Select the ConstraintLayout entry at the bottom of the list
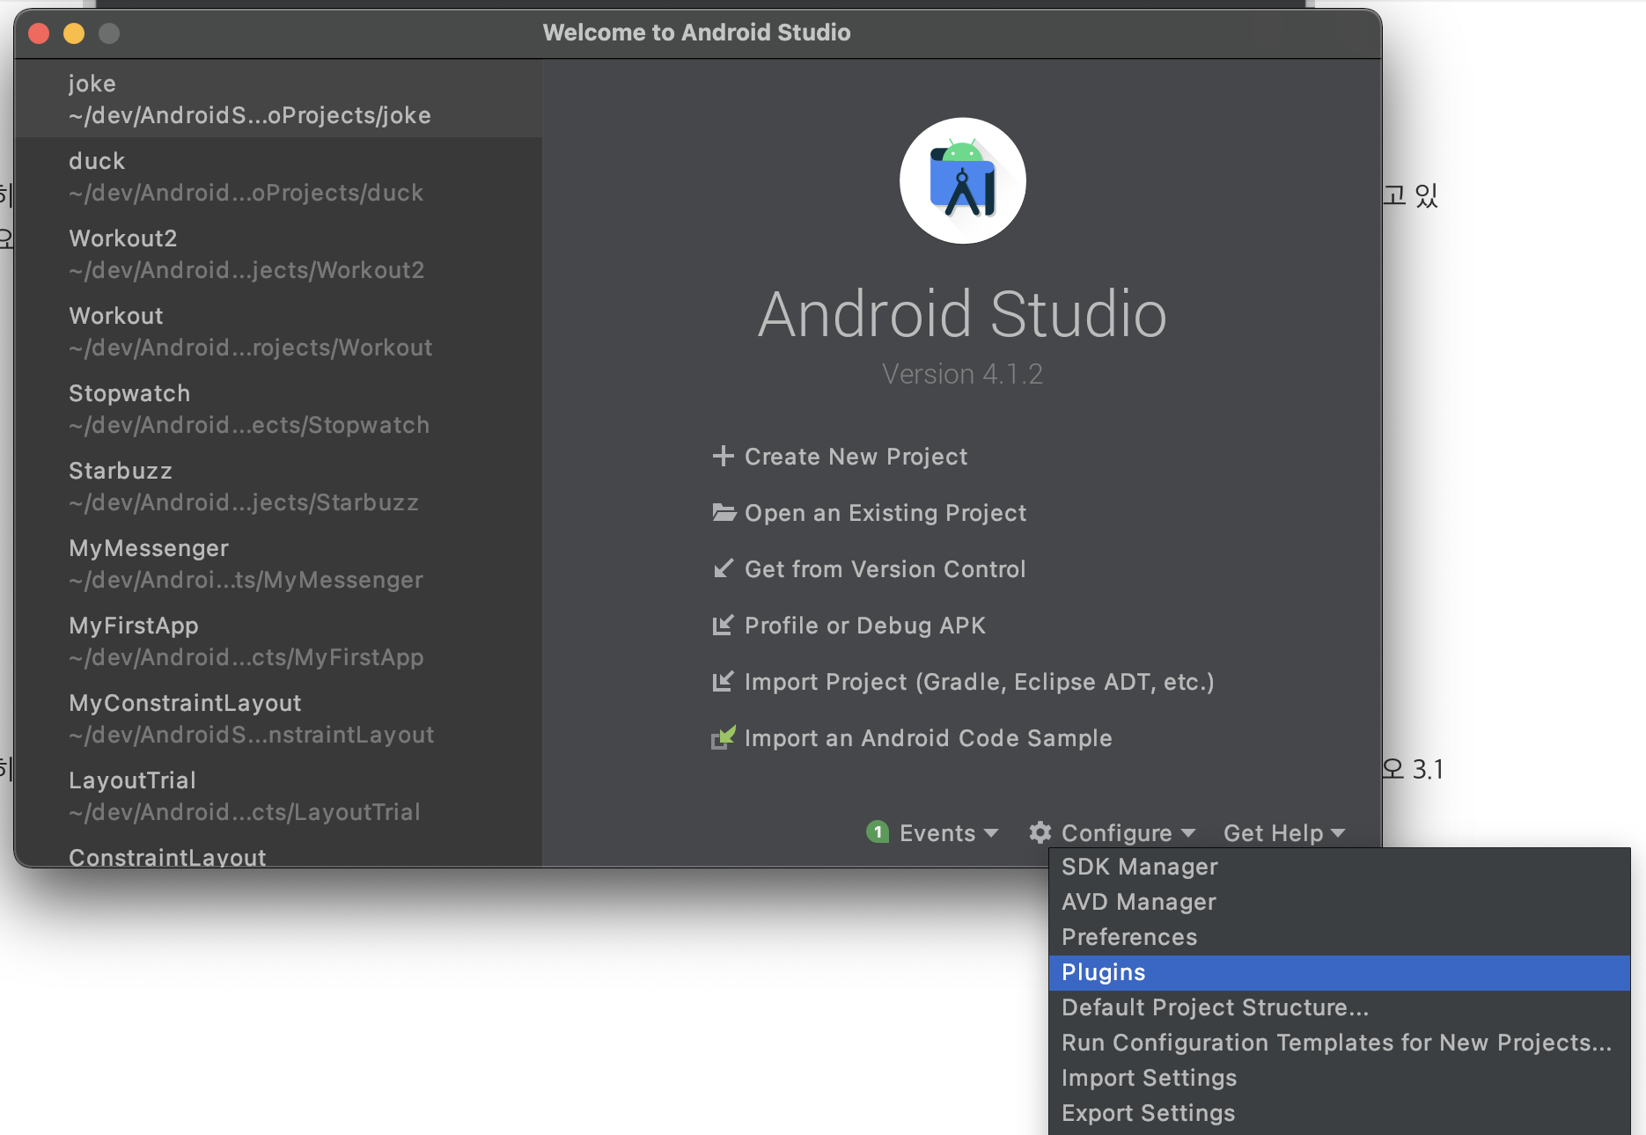 278,853
